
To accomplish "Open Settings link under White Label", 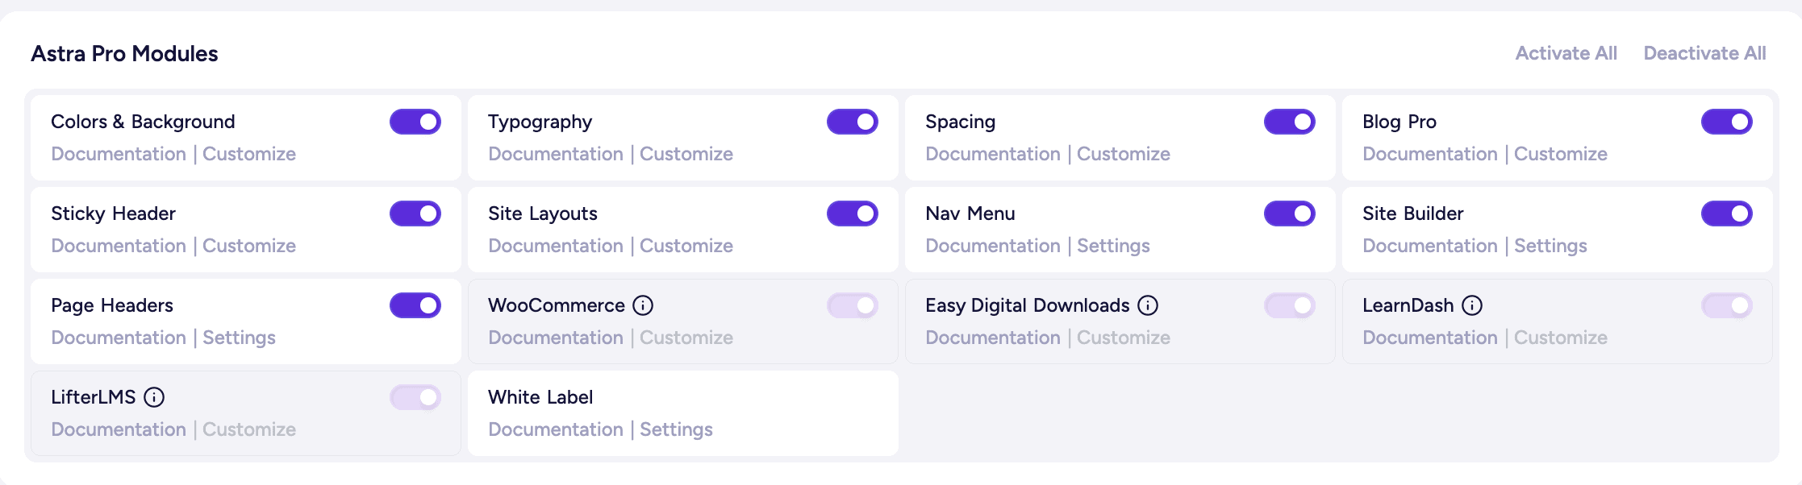I will (x=676, y=430).
